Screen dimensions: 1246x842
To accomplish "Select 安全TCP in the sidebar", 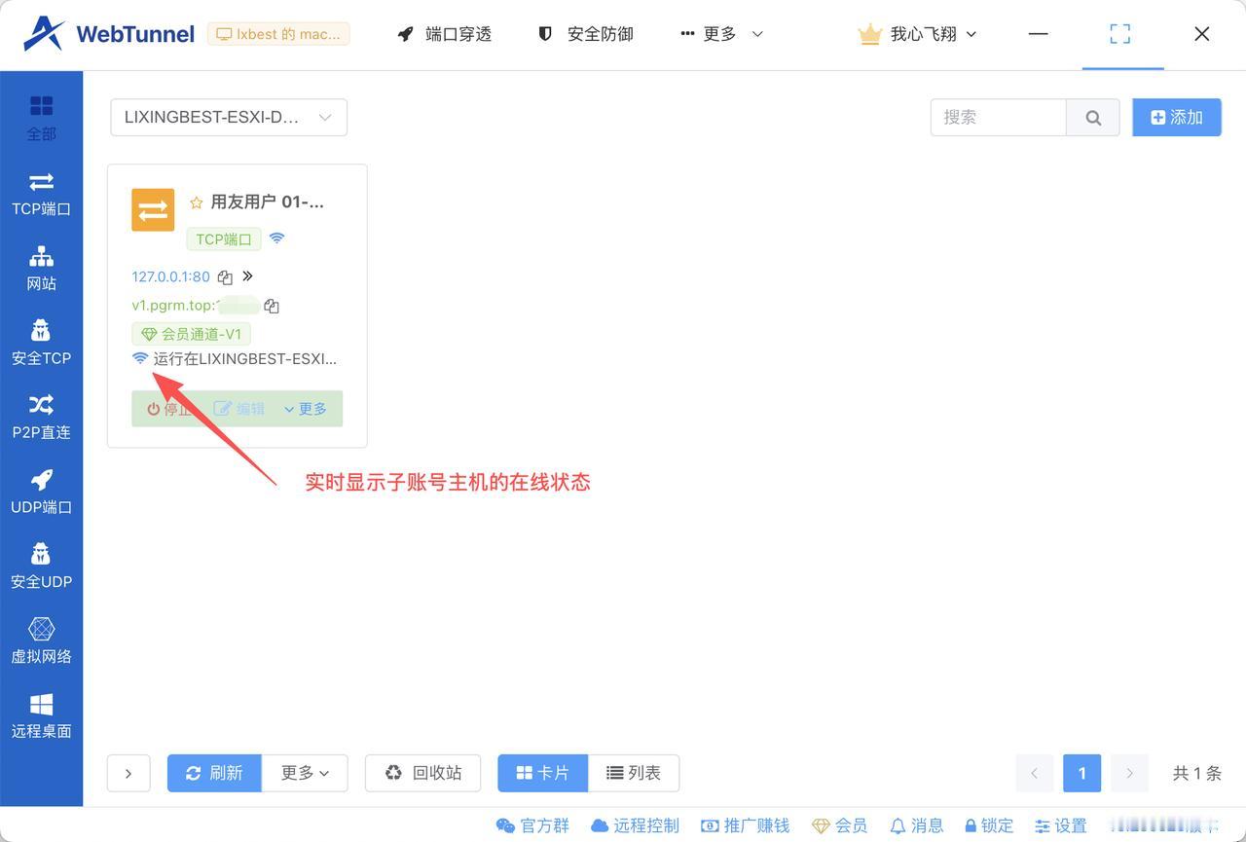I will click(x=41, y=344).
